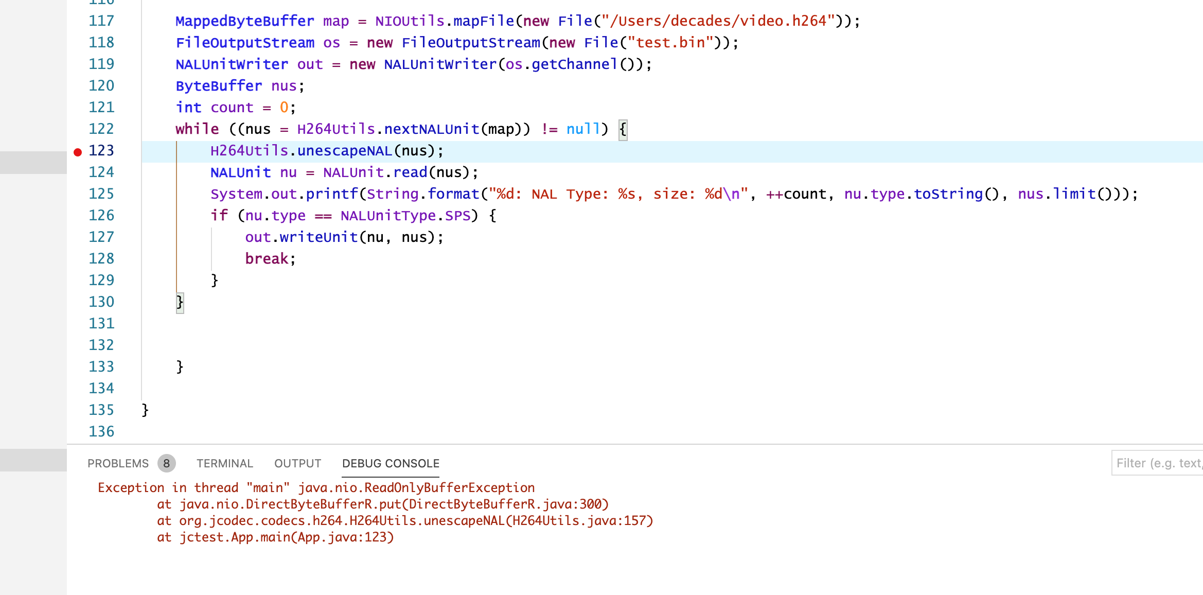Switch to the TERMINAL tab
Screen dimensions: 1203x595
(224, 463)
